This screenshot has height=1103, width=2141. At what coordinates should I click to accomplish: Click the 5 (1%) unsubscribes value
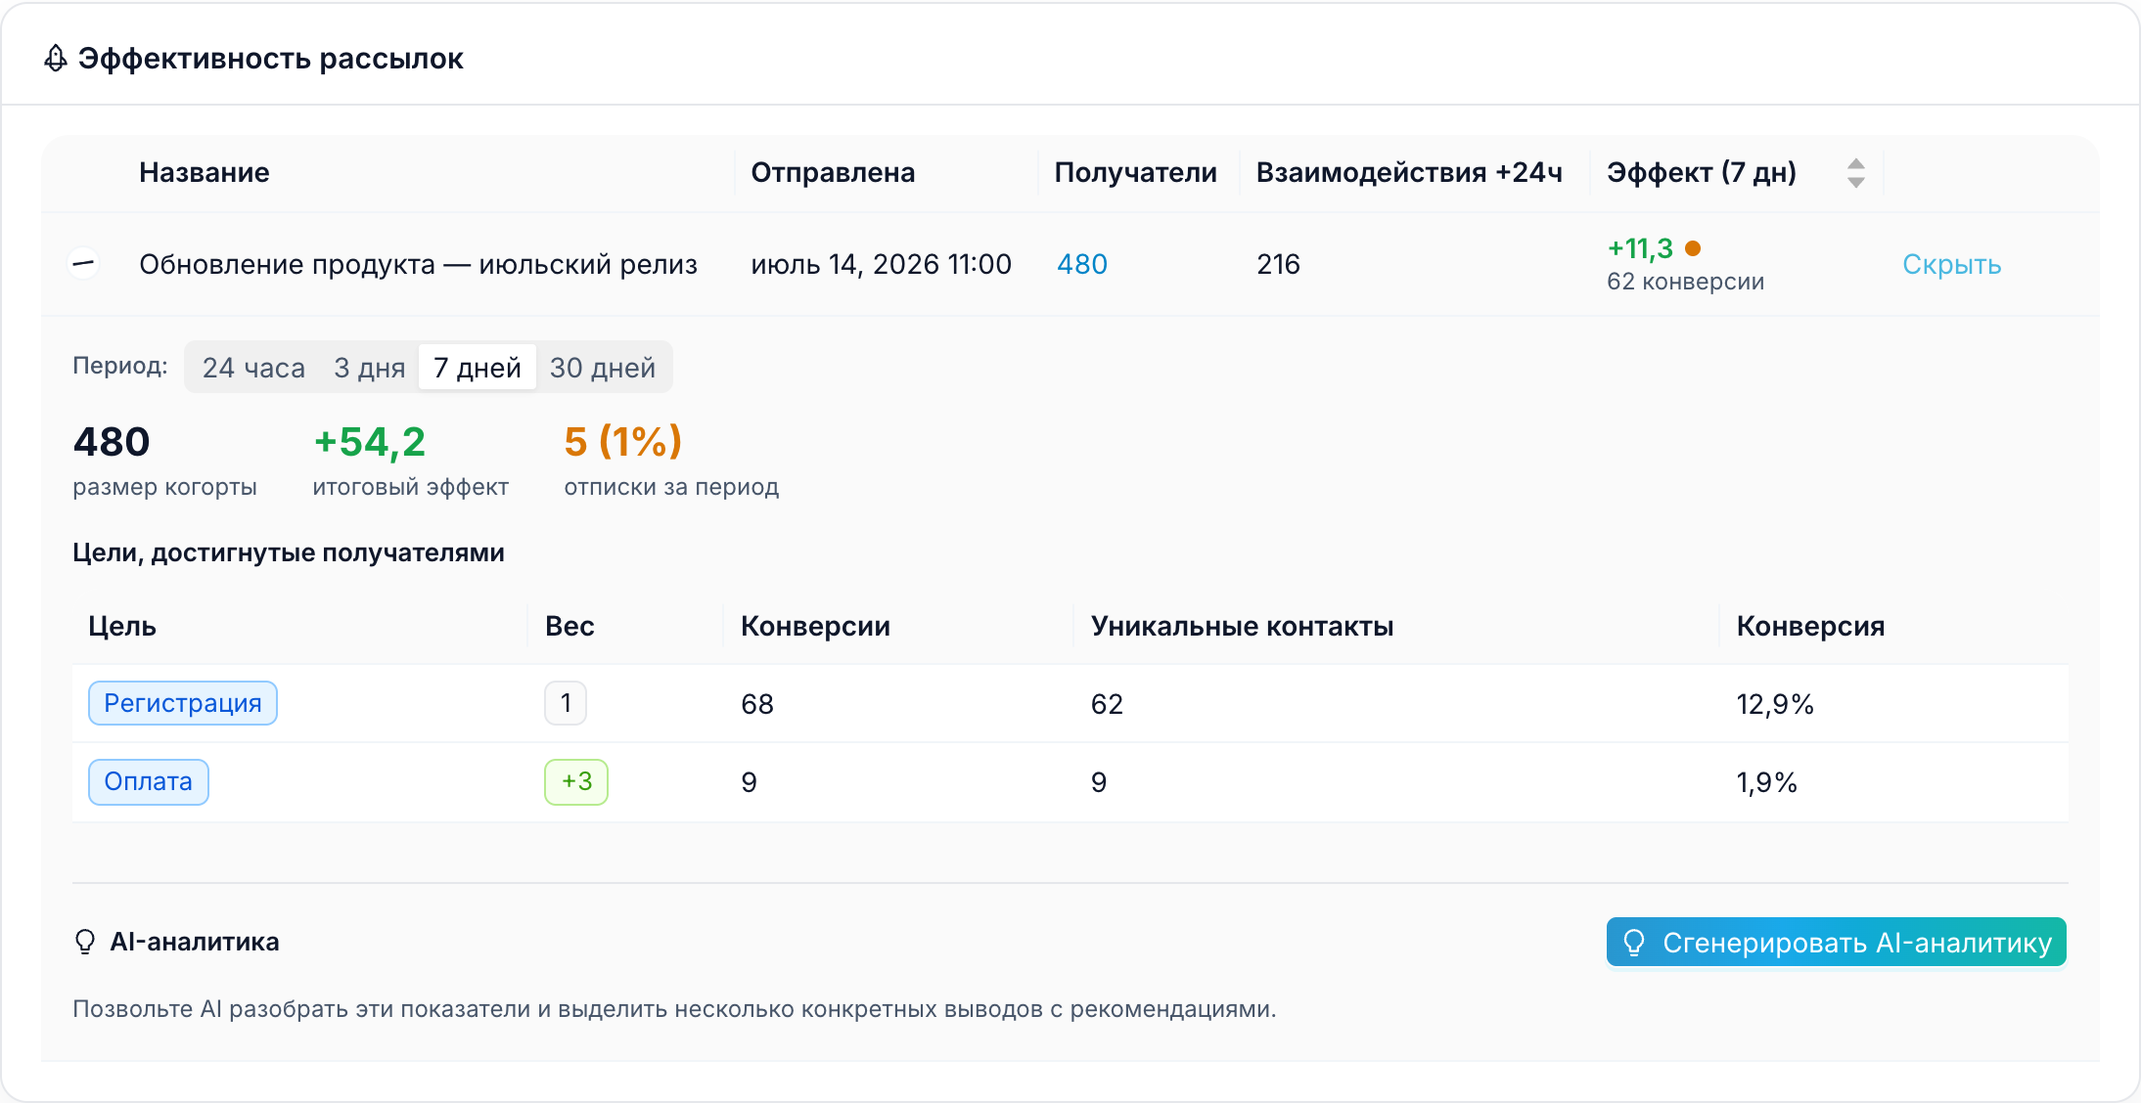623,442
